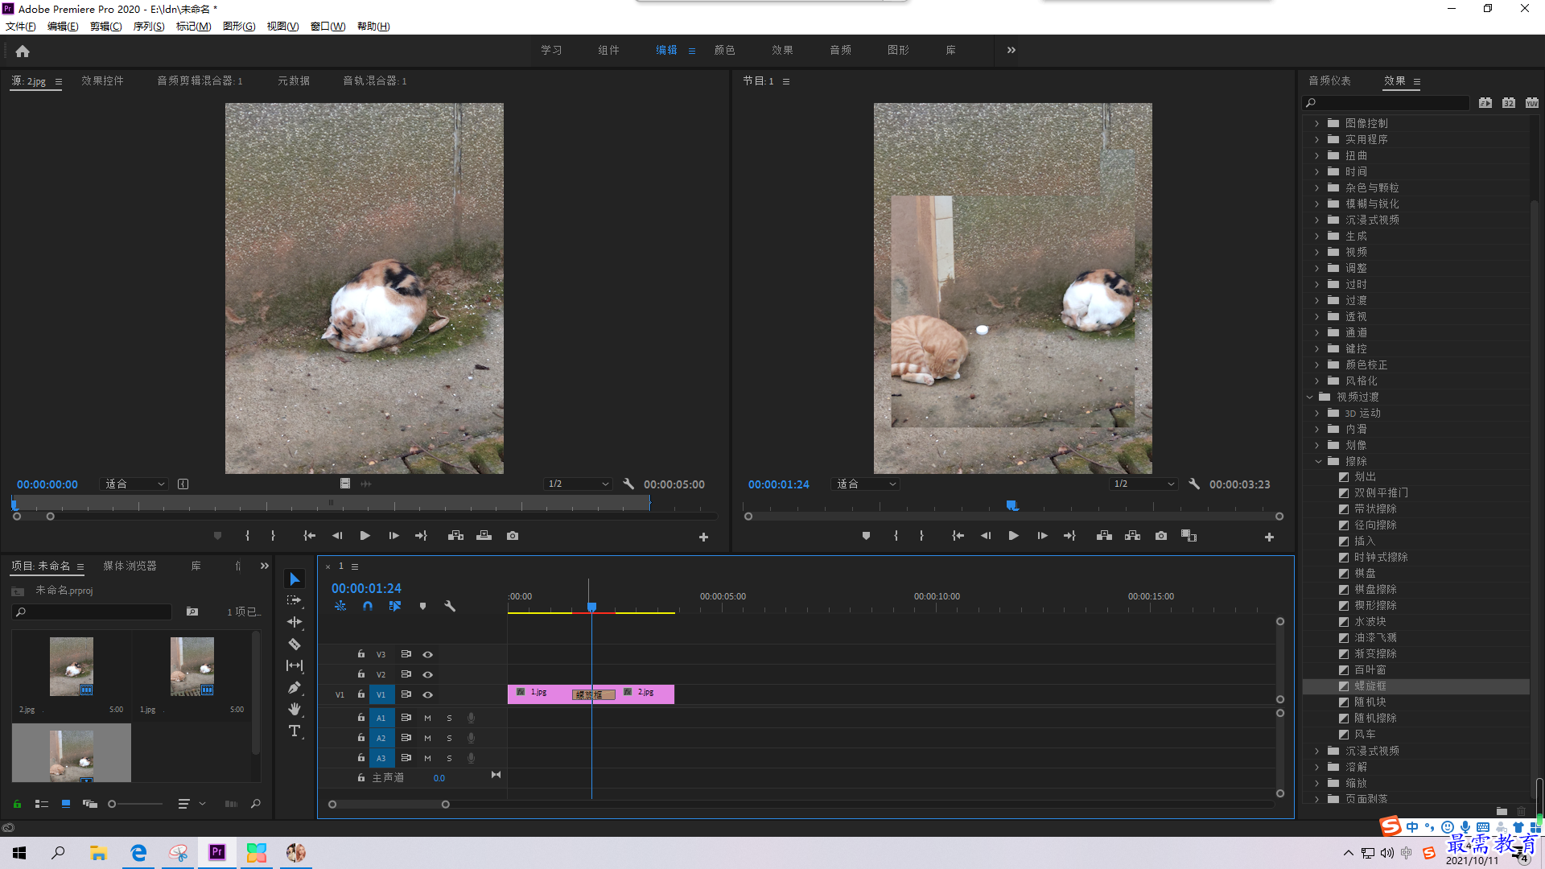
Task: Click the program monitor playhead
Action: pyautogui.click(x=1012, y=505)
